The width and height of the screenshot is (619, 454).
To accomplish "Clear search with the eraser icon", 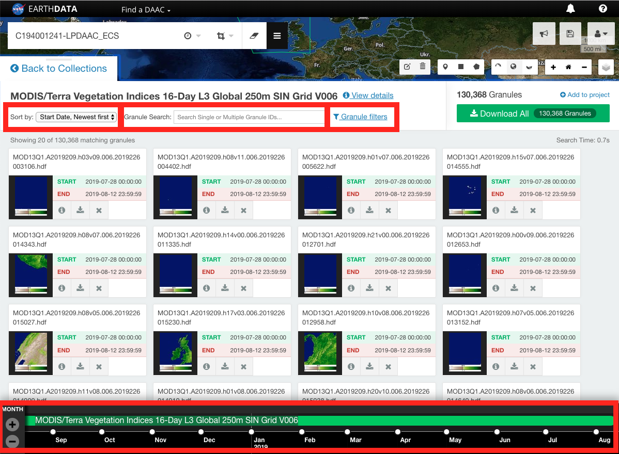I will [x=254, y=36].
